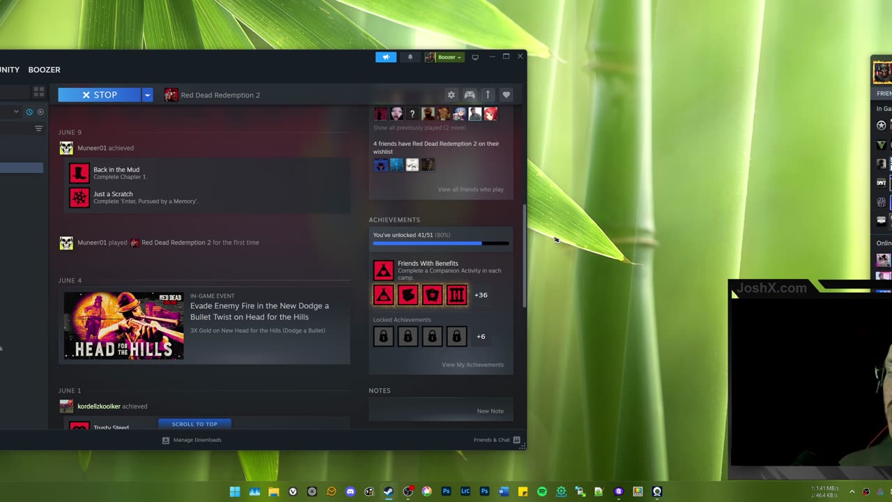Image resolution: width=892 pixels, height=502 pixels.
Task: Open File Explorer from taskbar
Action: pos(274,492)
